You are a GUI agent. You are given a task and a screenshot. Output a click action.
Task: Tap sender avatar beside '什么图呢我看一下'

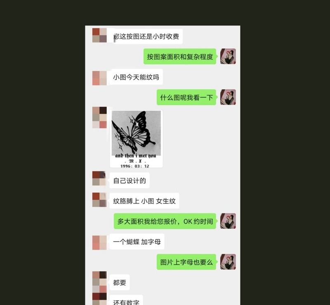pyautogui.click(x=228, y=97)
